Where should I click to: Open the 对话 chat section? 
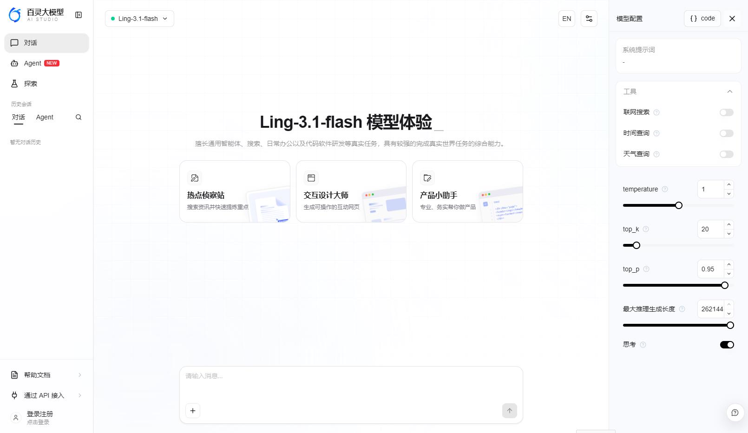pos(46,43)
